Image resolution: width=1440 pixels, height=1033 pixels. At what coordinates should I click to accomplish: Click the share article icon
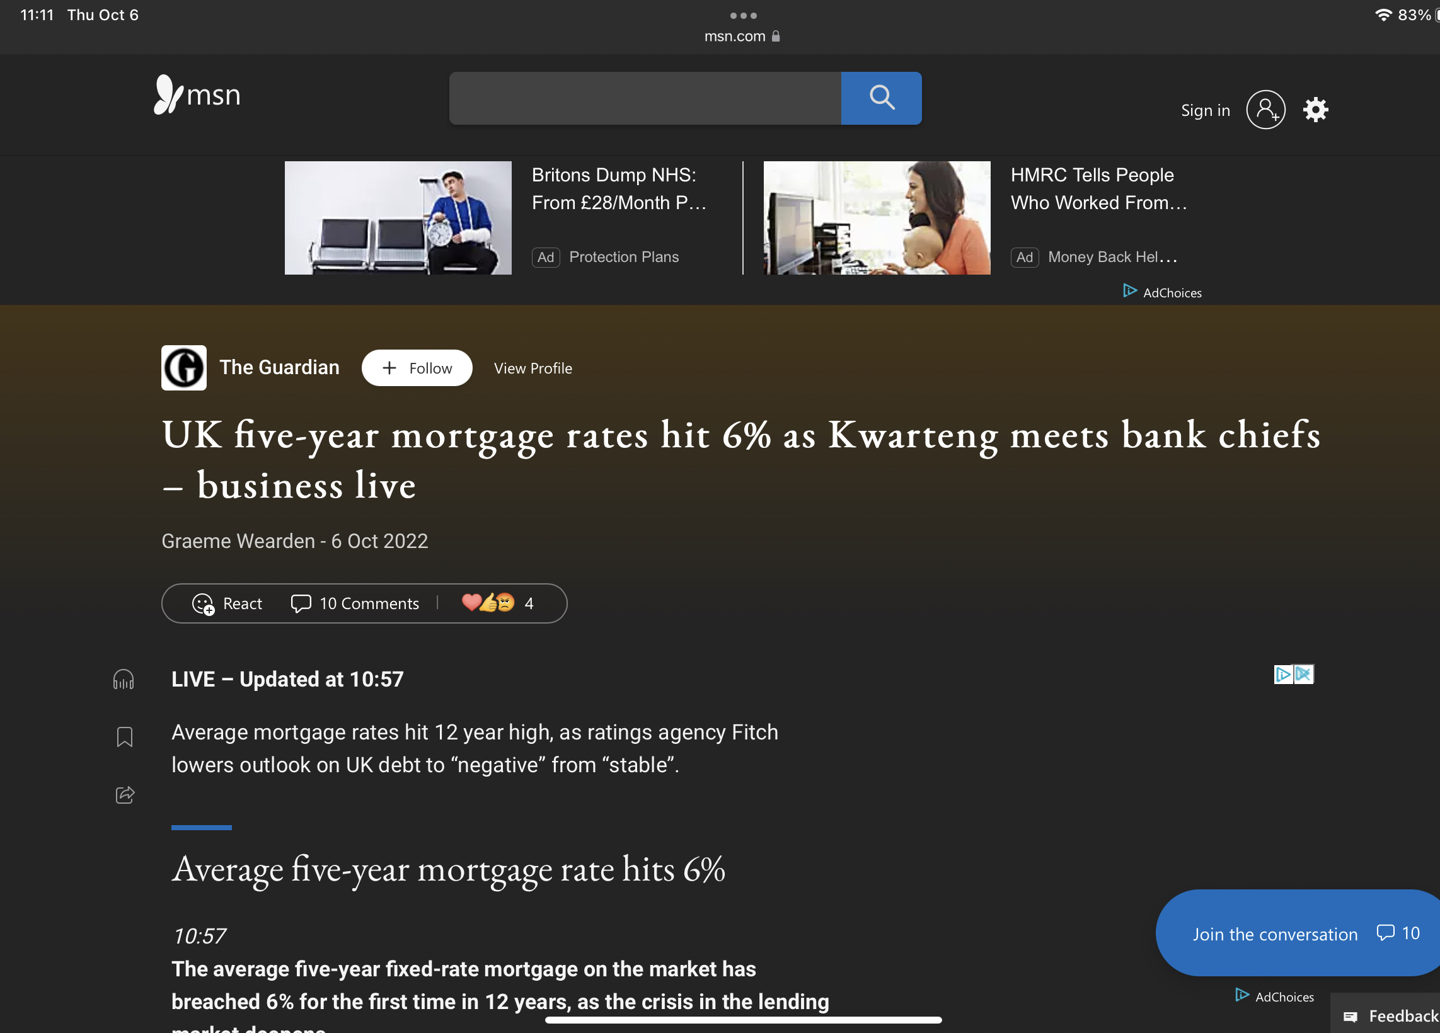click(125, 794)
